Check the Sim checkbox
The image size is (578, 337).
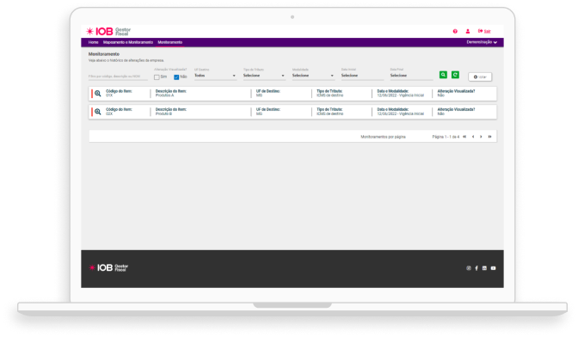pos(157,77)
